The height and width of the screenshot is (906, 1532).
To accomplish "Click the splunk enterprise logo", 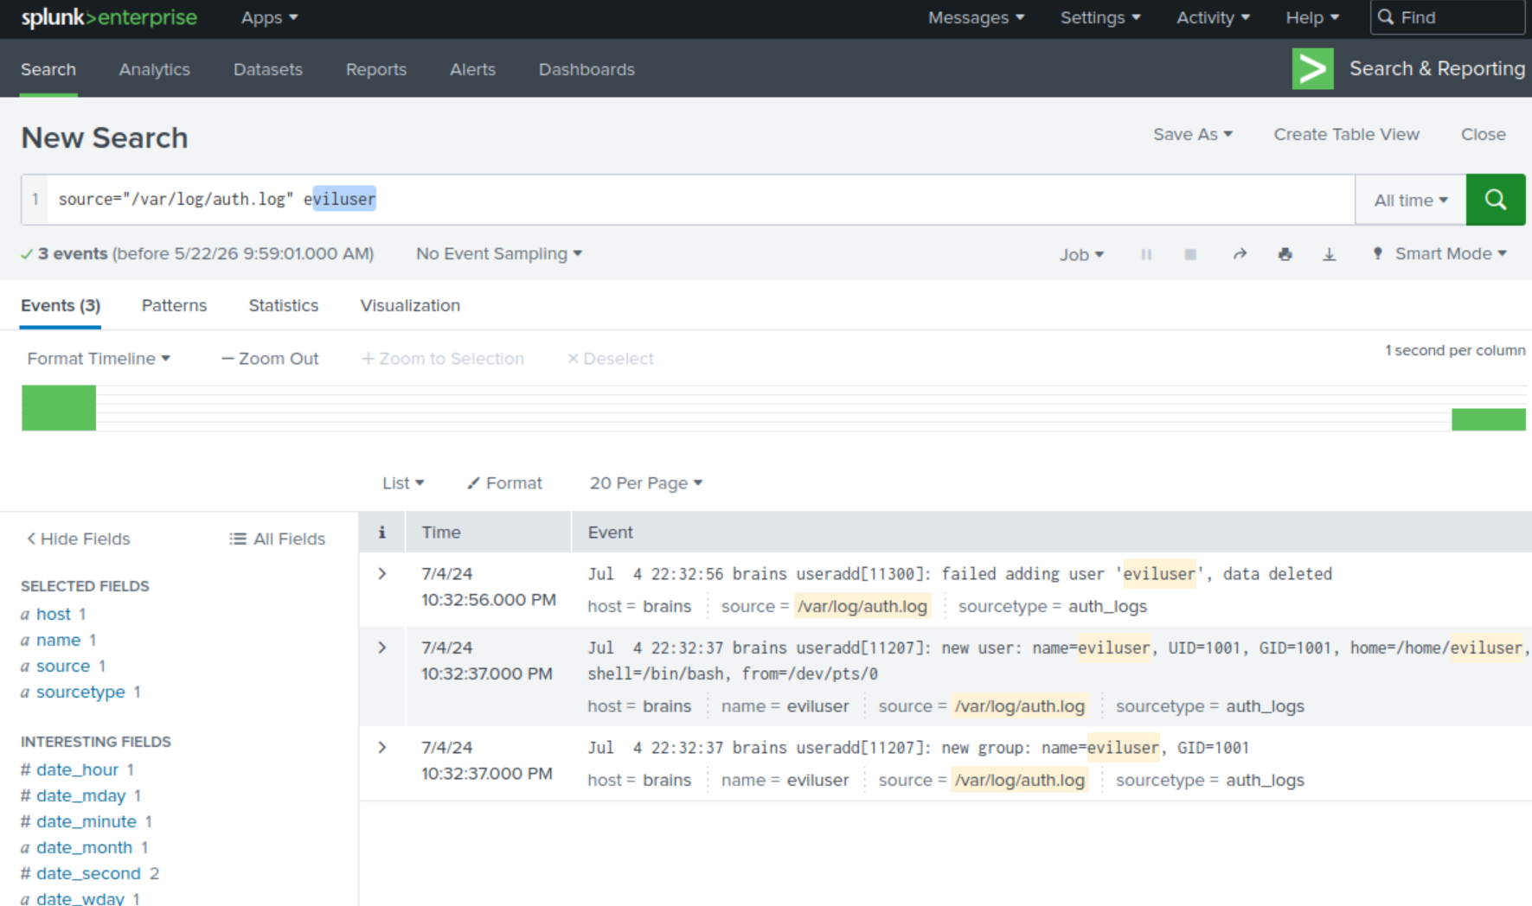I will tap(109, 17).
